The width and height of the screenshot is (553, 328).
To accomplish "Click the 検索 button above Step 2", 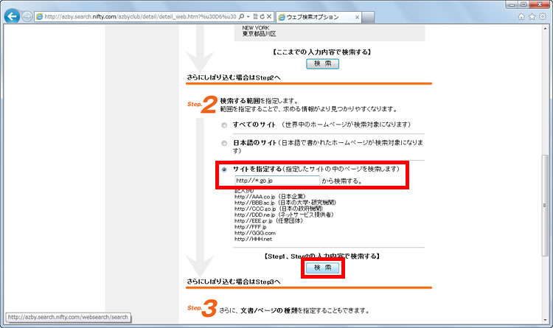I will point(322,64).
